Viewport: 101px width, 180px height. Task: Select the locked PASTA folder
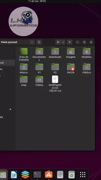(71, 69)
